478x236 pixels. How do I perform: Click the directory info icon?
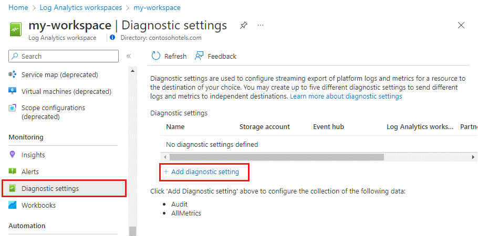(x=112, y=38)
